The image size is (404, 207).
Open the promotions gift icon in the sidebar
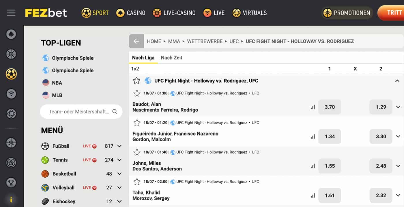[x=11, y=143]
